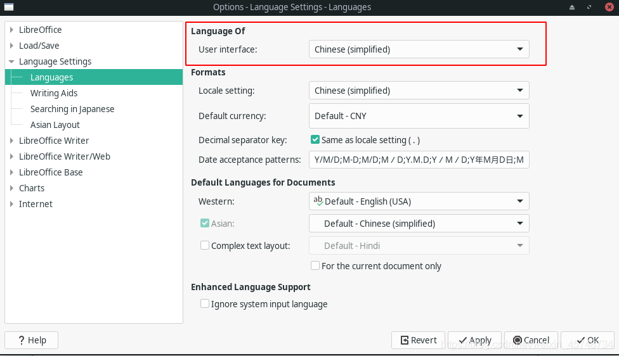The image size is (619, 356).
Task: Open the Default currency dropdown
Action: pyautogui.click(x=419, y=116)
